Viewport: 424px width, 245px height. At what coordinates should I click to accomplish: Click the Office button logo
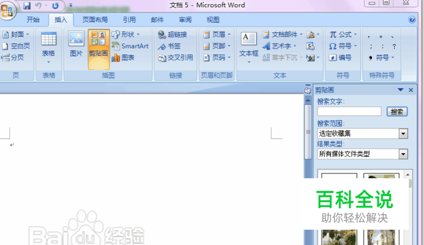click(x=7, y=11)
